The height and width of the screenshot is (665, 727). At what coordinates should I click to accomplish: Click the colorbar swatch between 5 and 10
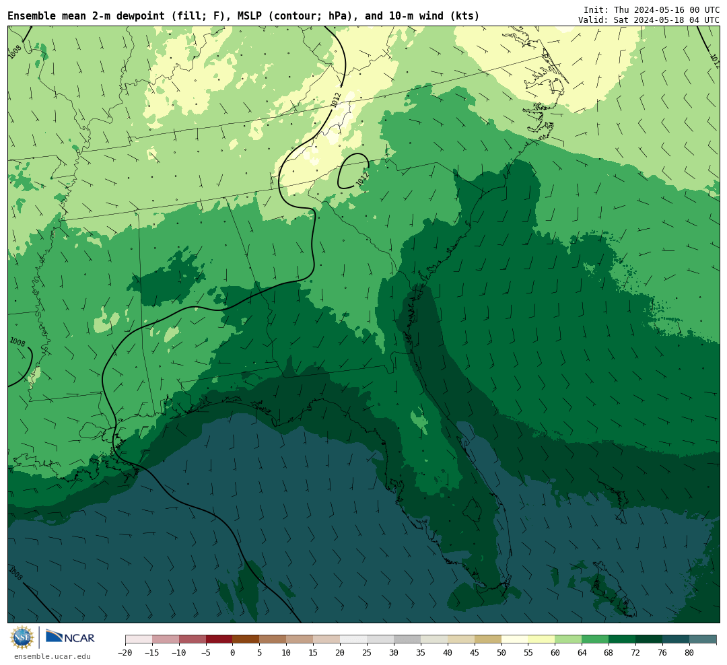(x=273, y=639)
